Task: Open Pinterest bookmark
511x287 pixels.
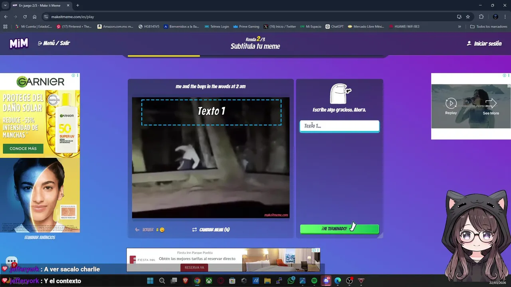Action: pyautogui.click(x=74, y=27)
